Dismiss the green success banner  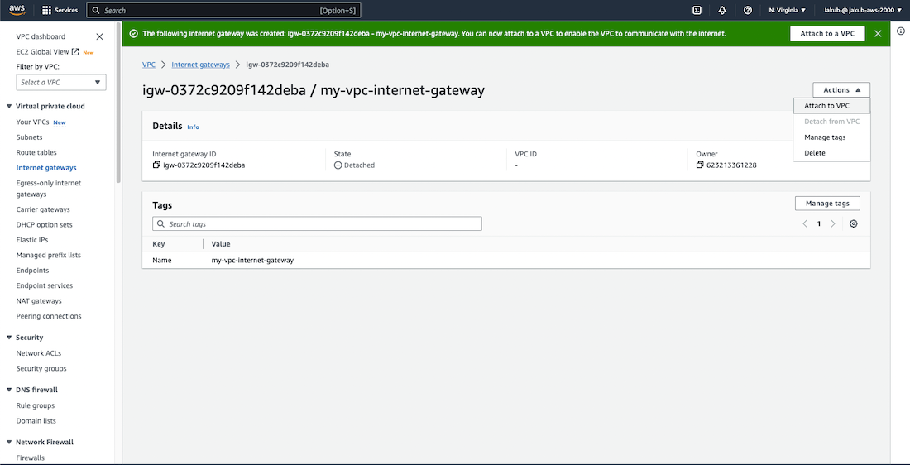pos(878,34)
